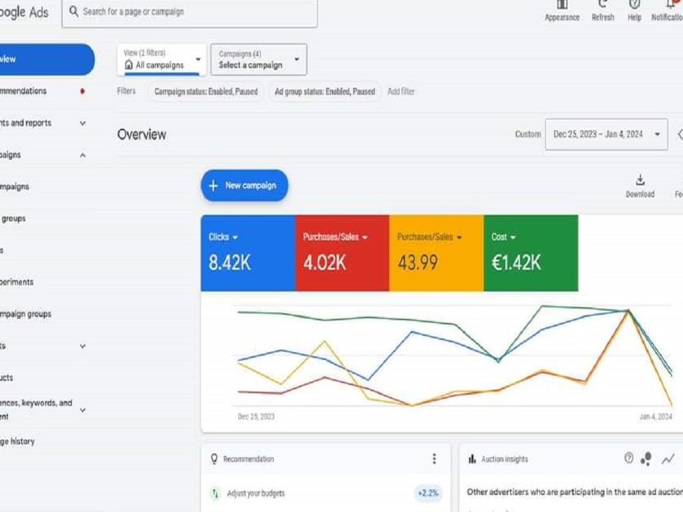683x512 pixels.
Task: Open the Appearance icon
Action: pyautogui.click(x=562, y=4)
